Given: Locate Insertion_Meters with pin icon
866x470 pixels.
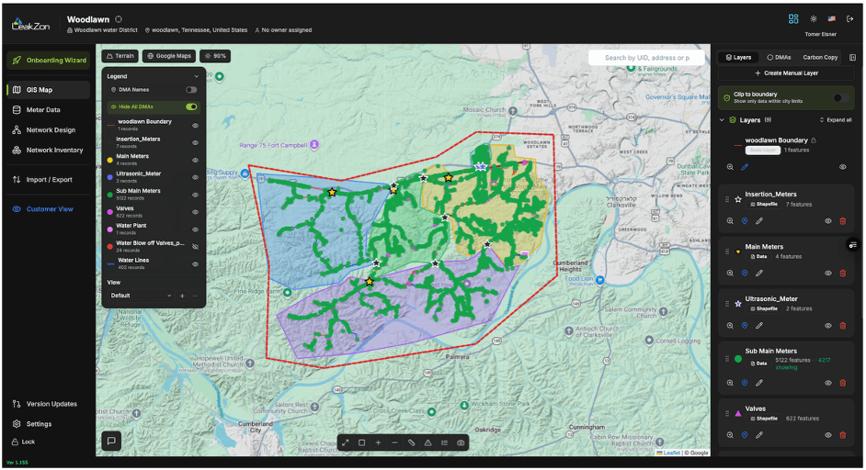Looking at the screenshot, I should [x=745, y=220].
